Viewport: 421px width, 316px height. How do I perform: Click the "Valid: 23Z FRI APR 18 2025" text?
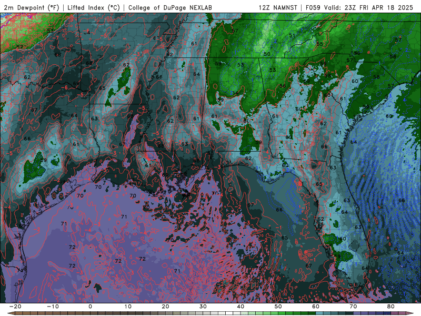coord(368,8)
